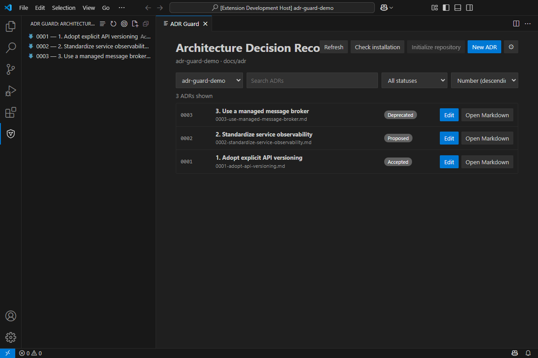Click the command center search box

click(272, 8)
